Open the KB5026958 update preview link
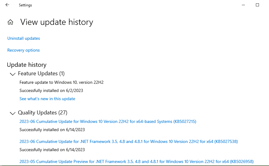 136,161
